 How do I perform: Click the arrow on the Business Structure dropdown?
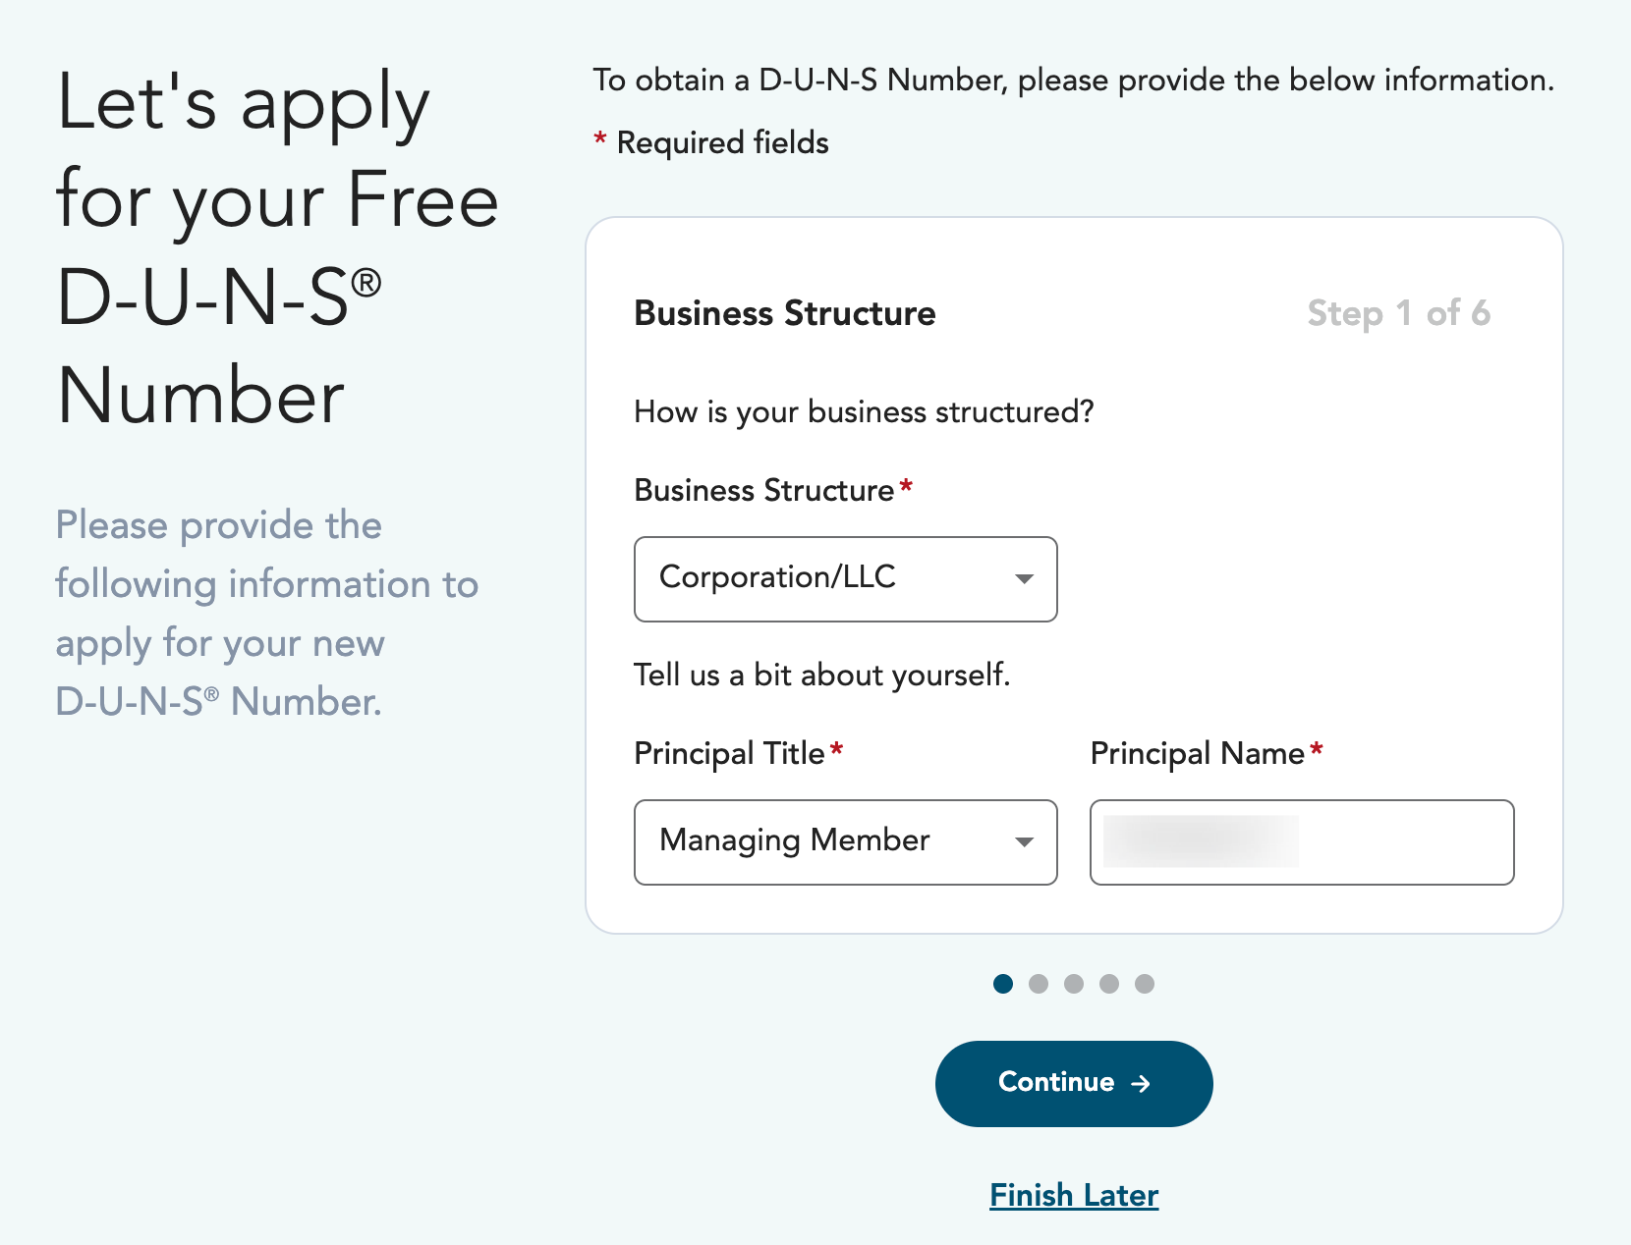point(1024,579)
